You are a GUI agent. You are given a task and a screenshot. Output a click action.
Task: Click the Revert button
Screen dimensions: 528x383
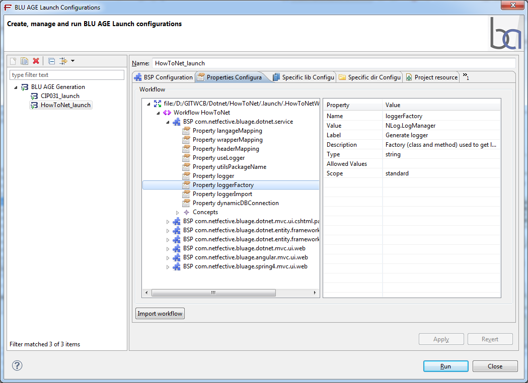490,339
